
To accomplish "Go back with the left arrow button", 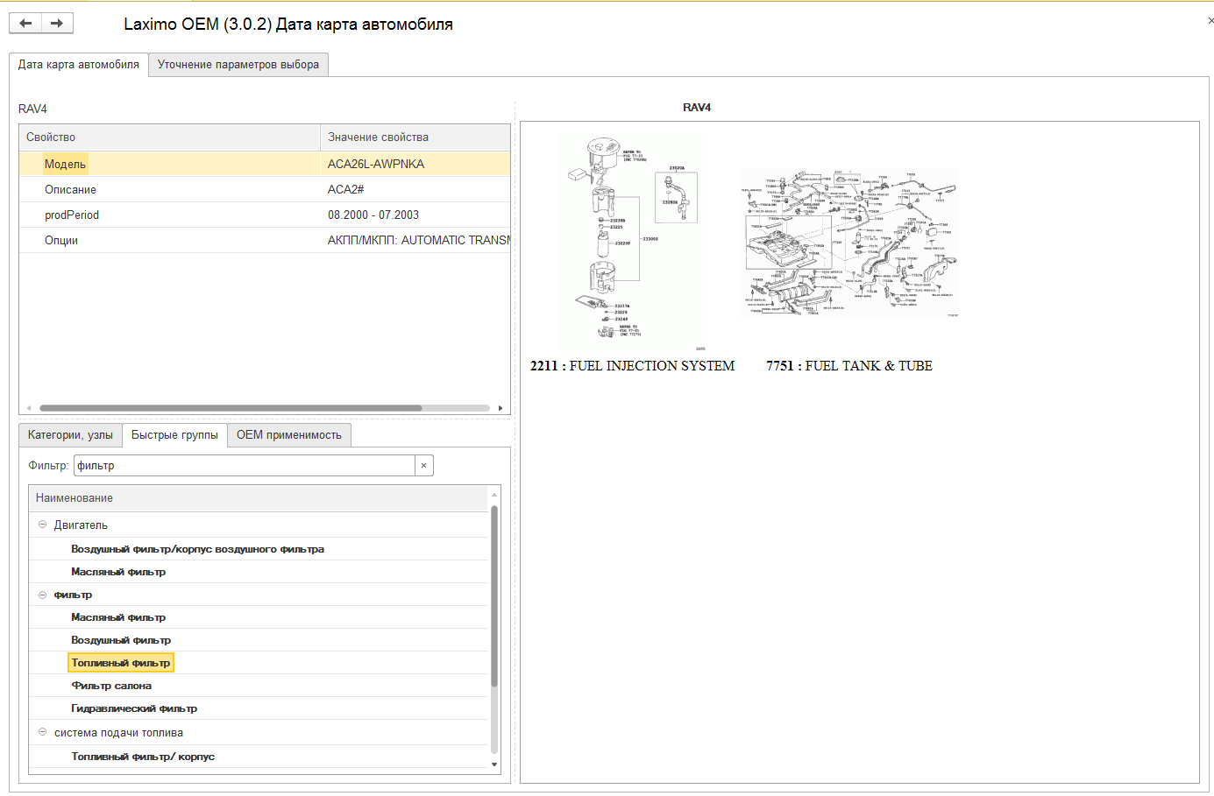I will click(25, 24).
